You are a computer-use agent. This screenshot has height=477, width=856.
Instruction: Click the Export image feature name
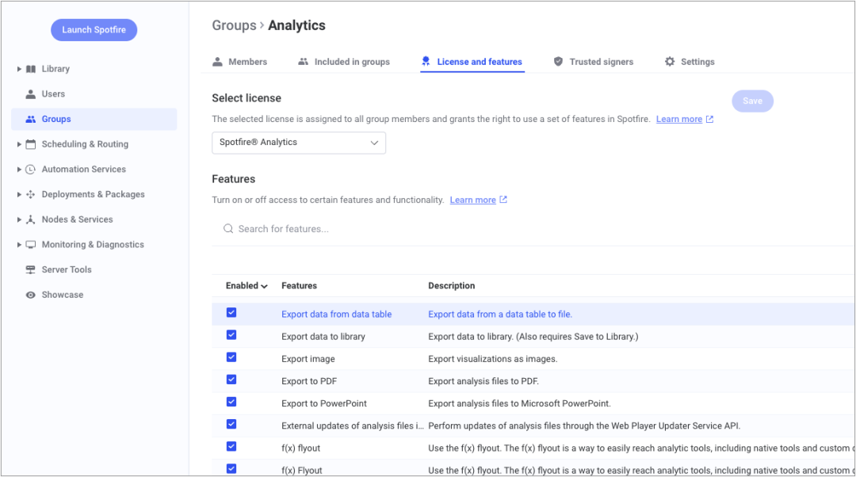click(x=308, y=359)
